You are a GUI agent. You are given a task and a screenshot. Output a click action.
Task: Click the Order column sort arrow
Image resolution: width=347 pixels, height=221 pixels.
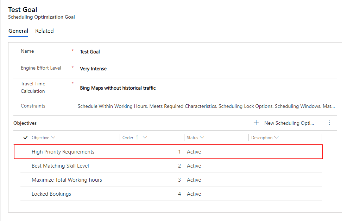click(137, 138)
